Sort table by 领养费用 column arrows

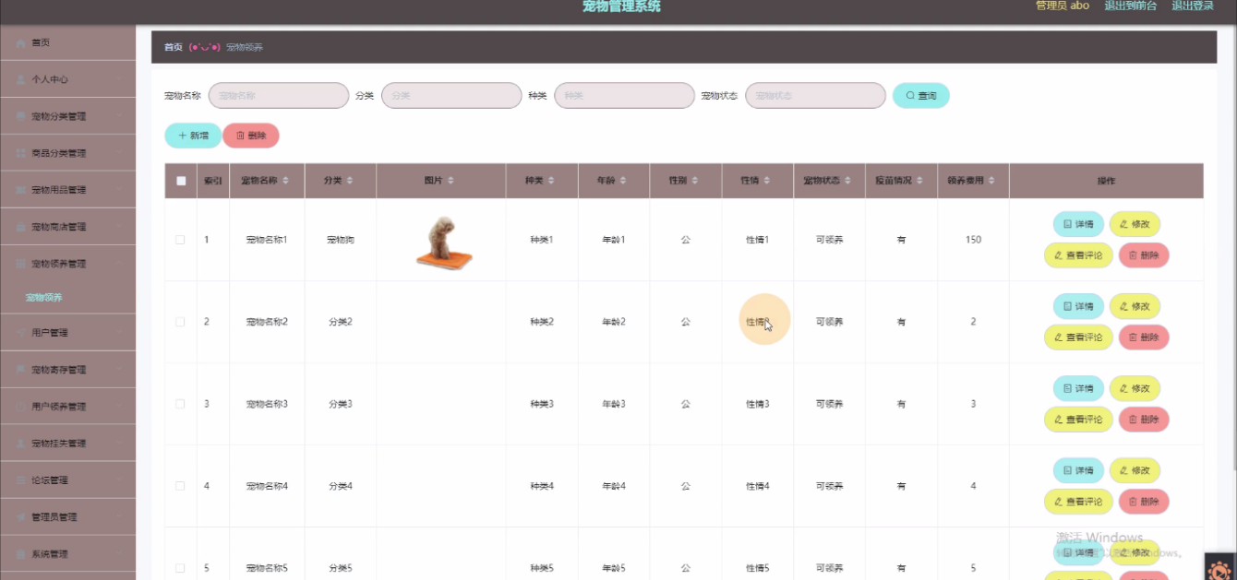tap(992, 181)
